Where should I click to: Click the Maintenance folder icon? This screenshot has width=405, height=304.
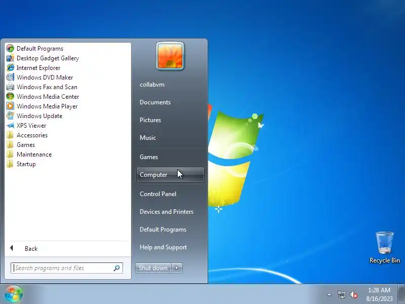pyautogui.click(x=10, y=155)
